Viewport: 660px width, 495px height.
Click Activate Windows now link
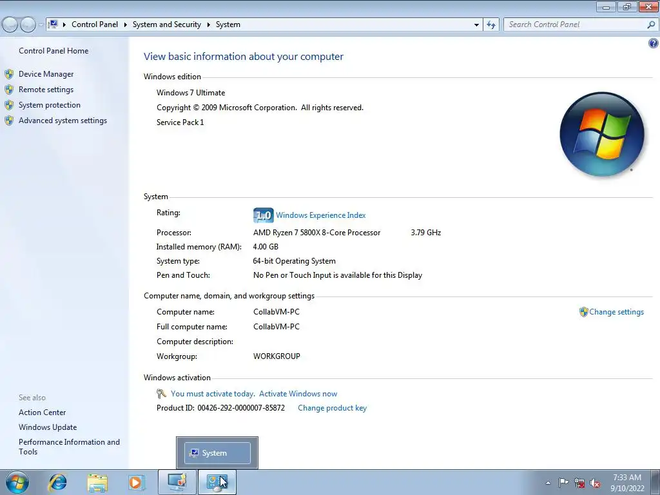(298, 394)
